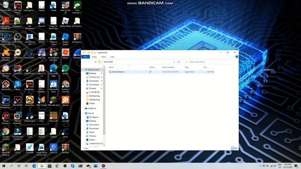The image size is (301, 169).
Task: Select the Advanced SystemCare desktop icon
Action: [6, 39]
